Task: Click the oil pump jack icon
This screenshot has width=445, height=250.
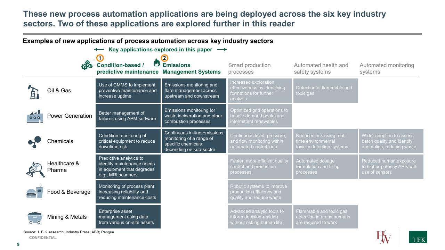Action: click(x=33, y=92)
